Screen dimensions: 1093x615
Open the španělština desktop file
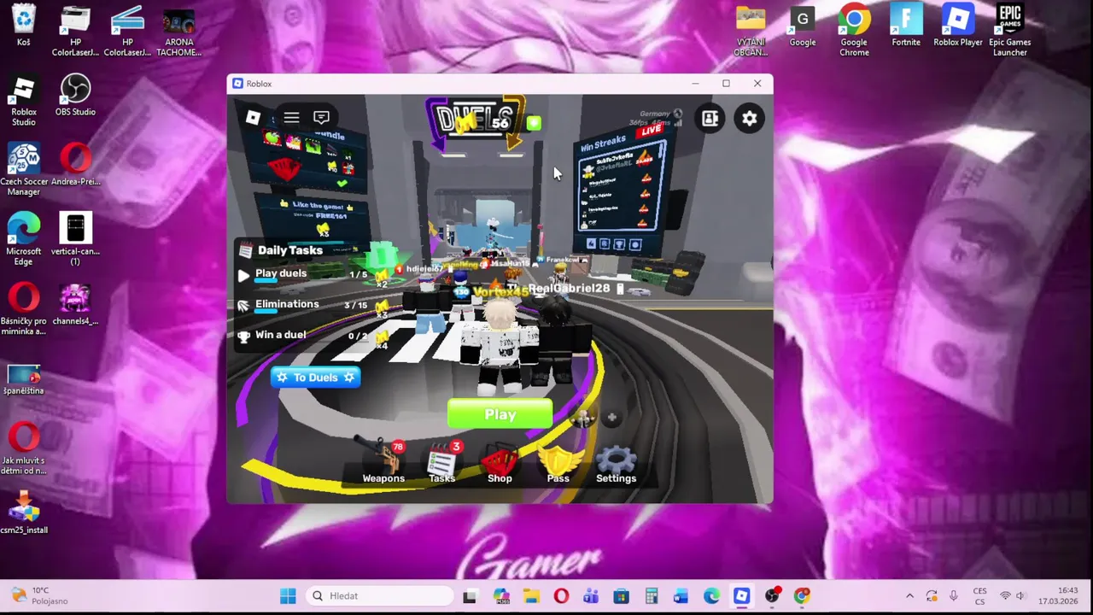click(24, 380)
